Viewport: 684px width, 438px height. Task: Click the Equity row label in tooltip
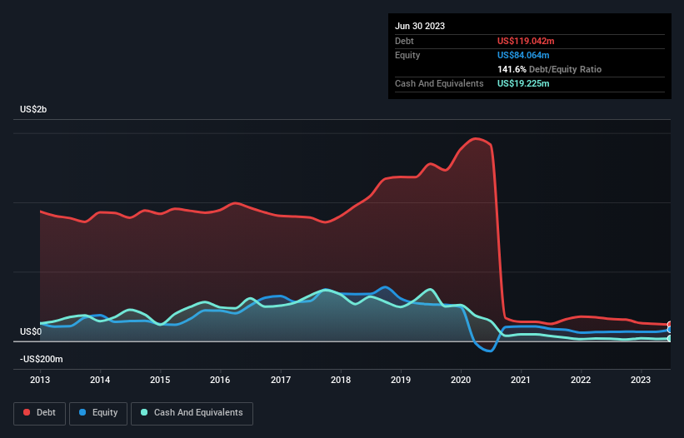point(407,55)
